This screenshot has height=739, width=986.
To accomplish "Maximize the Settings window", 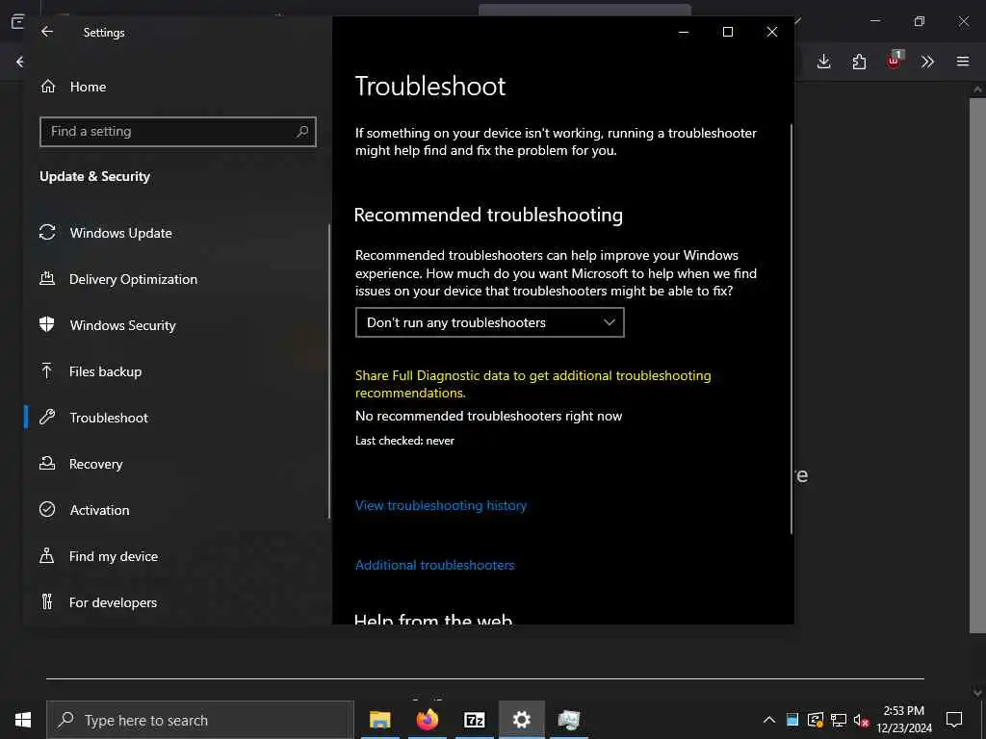I will tap(728, 32).
